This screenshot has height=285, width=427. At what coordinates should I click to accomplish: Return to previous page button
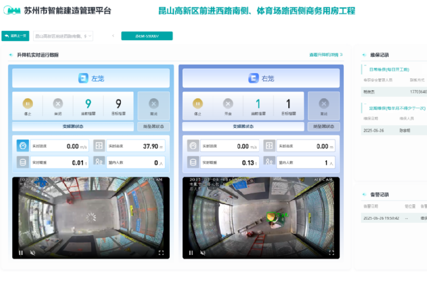coord(15,36)
